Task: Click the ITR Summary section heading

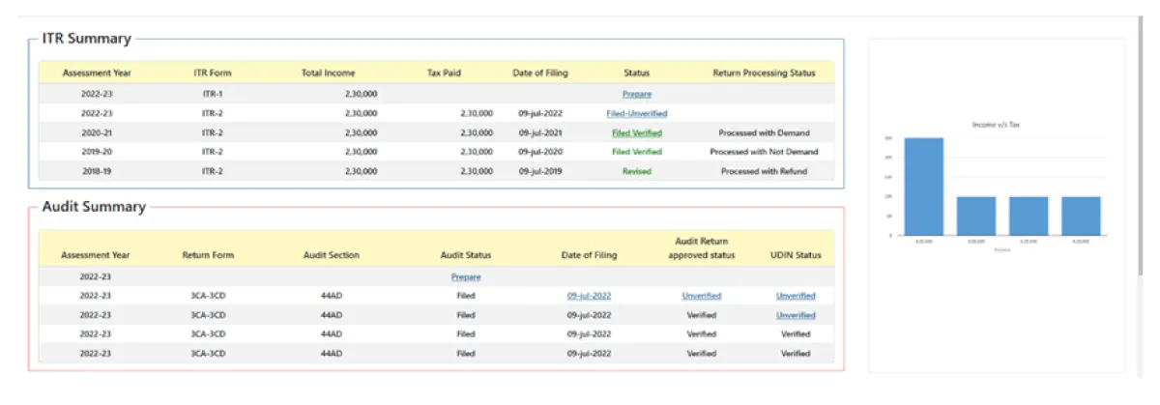Action: (x=86, y=39)
